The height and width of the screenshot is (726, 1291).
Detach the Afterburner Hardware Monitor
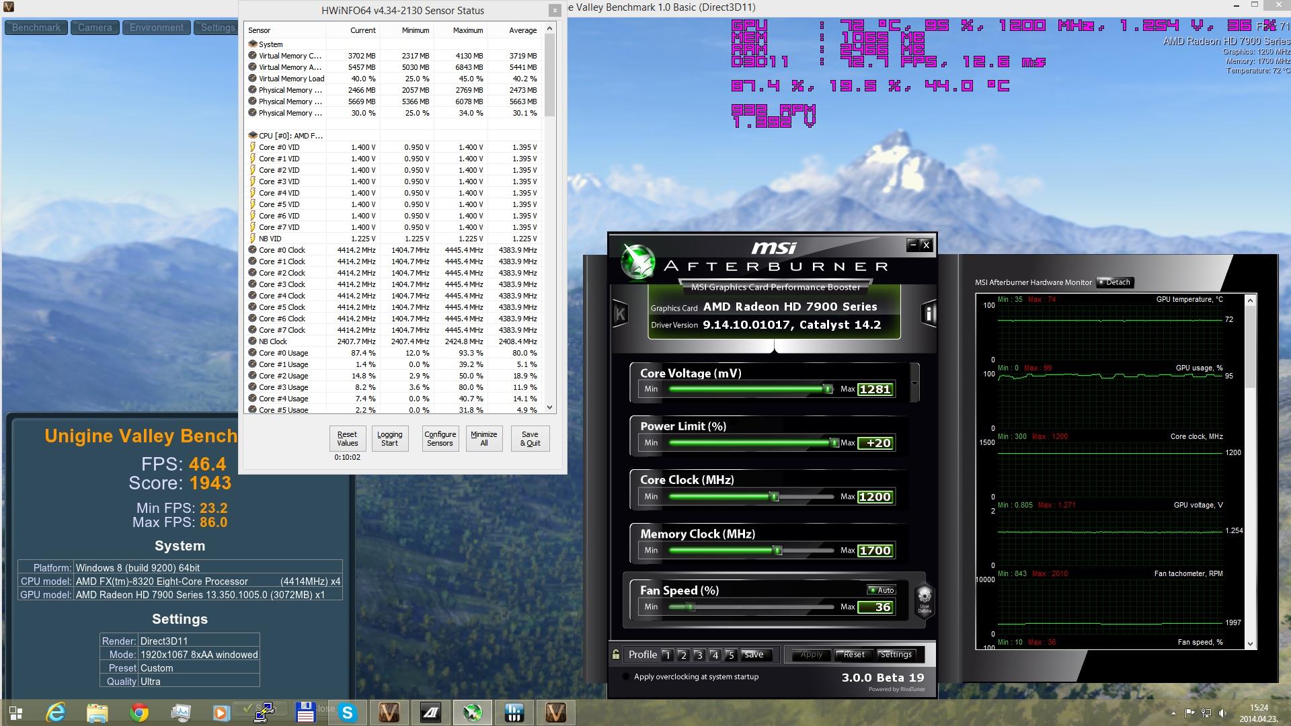pos(1115,282)
